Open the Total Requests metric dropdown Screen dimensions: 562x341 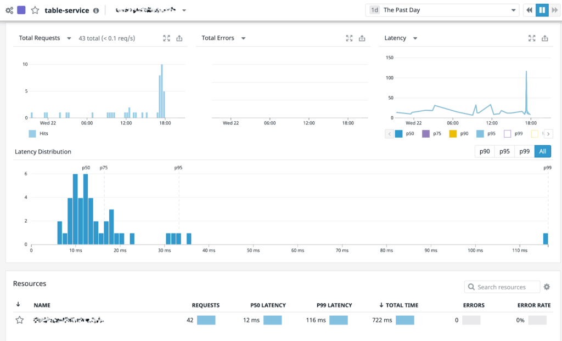pyautogui.click(x=69, y=38)
